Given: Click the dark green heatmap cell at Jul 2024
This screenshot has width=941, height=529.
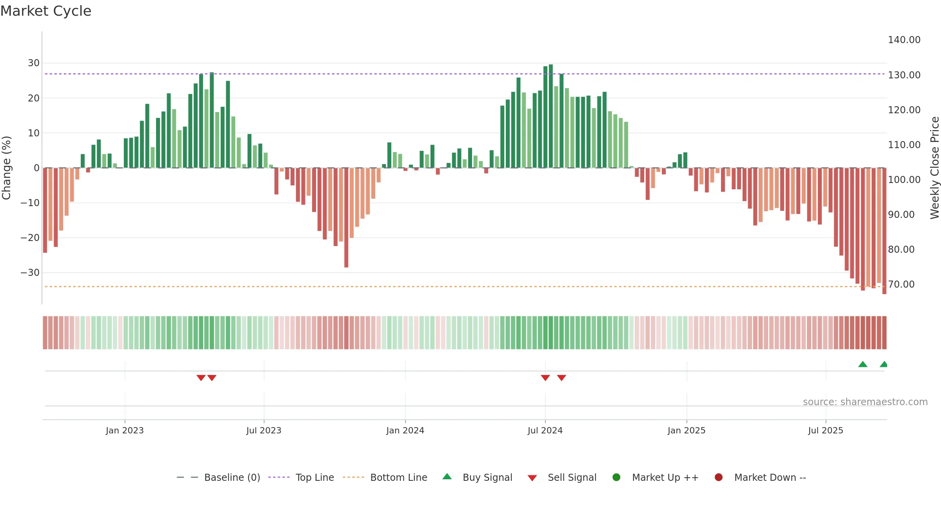Looking at the screenshot, I should (545, 333).
